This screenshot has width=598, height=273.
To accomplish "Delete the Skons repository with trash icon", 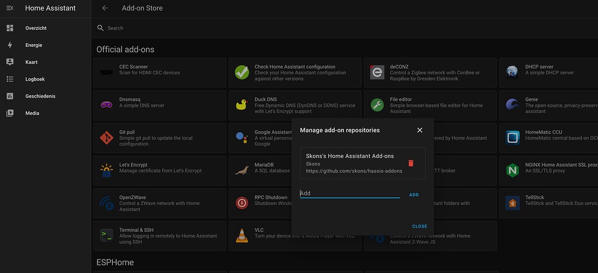I will coord(411,163).
